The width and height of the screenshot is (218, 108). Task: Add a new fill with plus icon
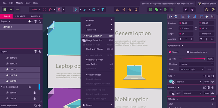click(213, 76)
